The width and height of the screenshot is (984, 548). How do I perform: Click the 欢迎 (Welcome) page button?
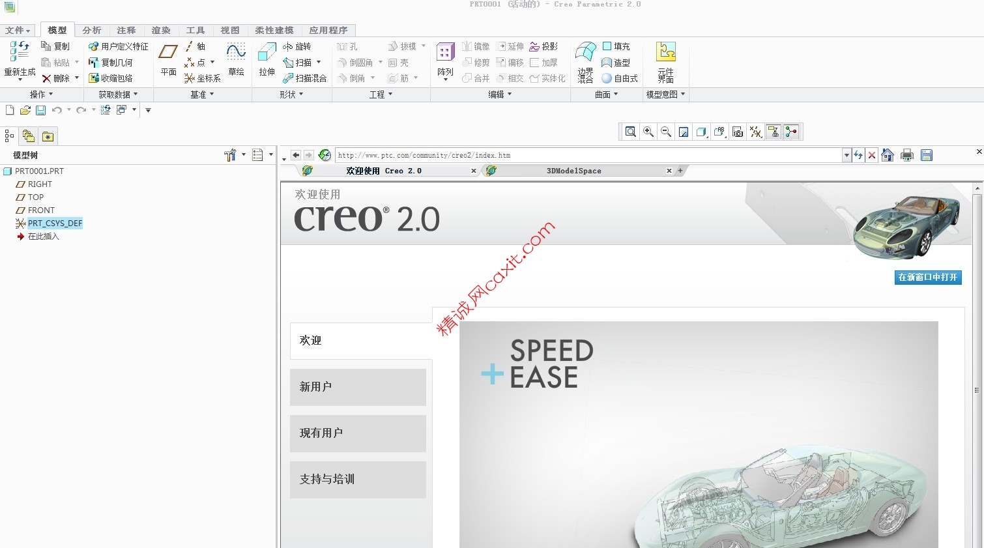pyautogui.click(x=361, y=341)
